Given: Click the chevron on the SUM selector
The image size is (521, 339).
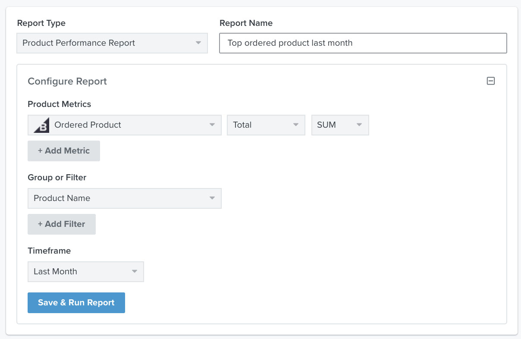Looking at the screenshot, I should 359,125.
